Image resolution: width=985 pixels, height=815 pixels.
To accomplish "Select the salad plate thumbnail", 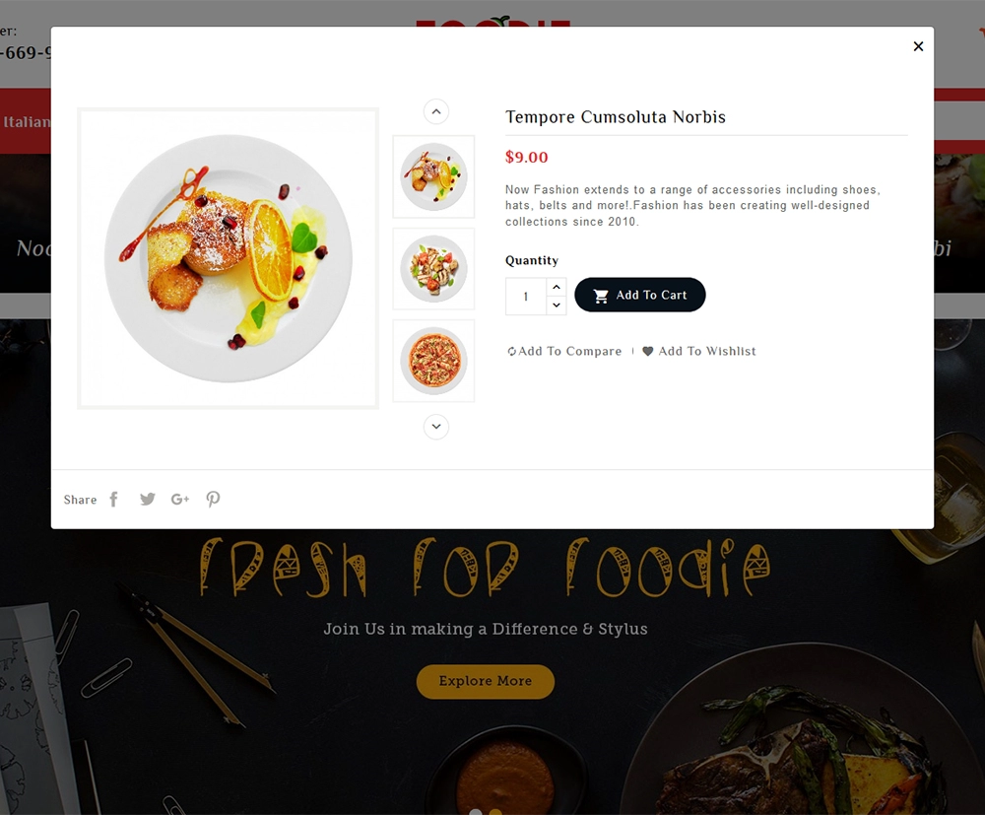I will (x=433, y=269).
